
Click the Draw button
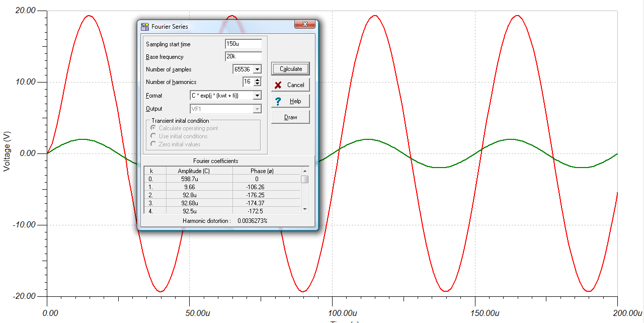290,117
